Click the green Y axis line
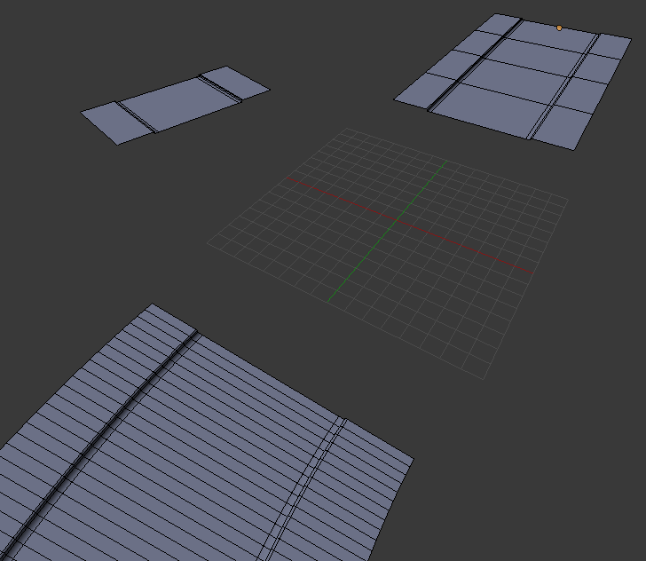This screenshot has width=646, height=561. [387, 232]
